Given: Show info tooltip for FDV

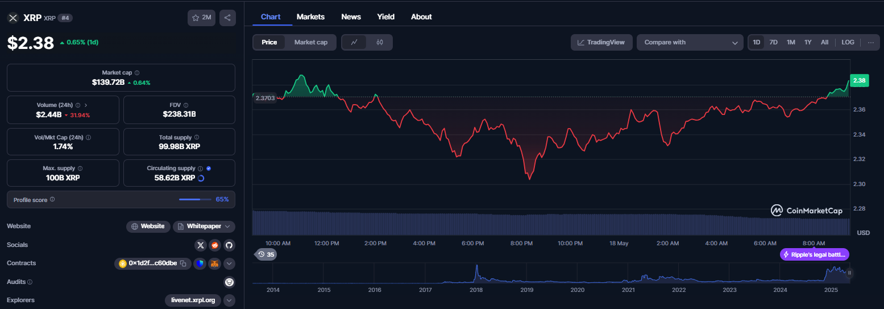Looking at the screenshot, I should [186, 105].
